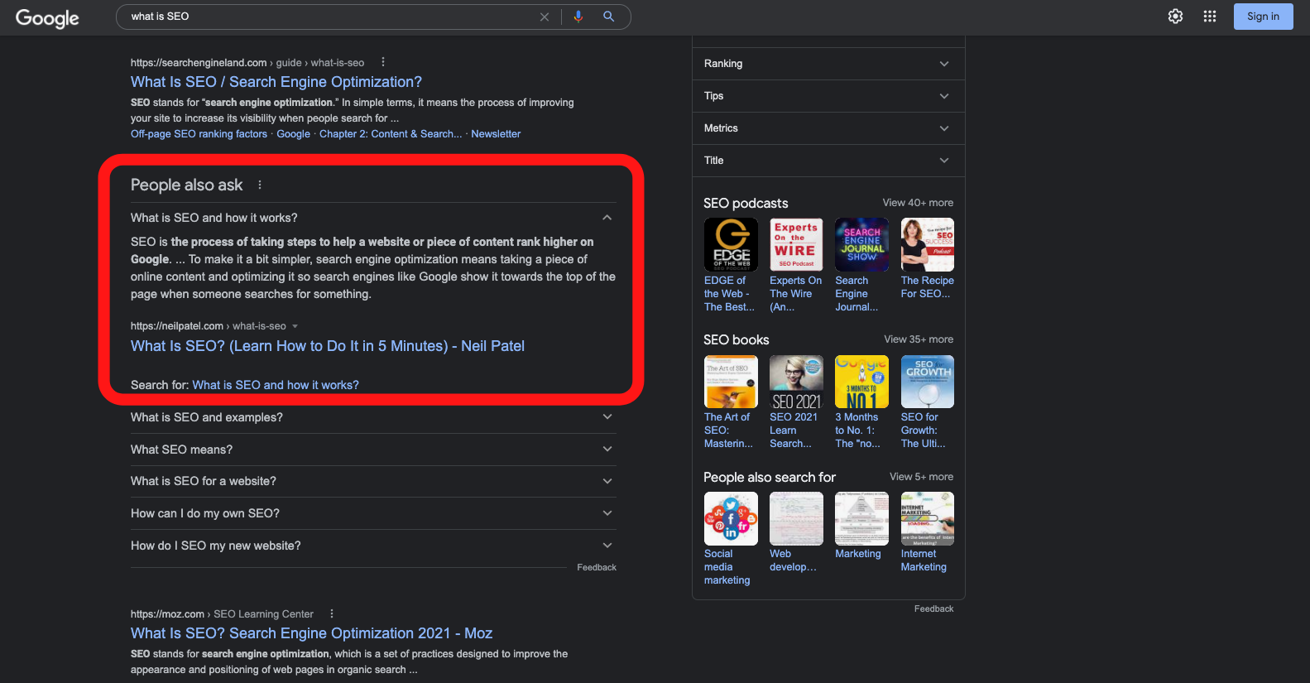Expand the Tips section in knowledge panel
Image resolution: width=1310 pixels, height=683 pixels.
[828, 96]
